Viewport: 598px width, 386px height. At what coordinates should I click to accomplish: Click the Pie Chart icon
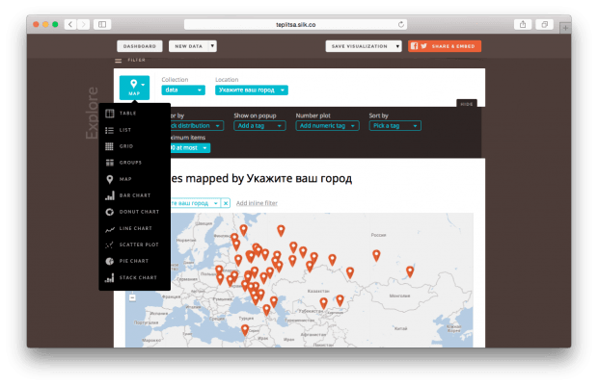point(110,261)
